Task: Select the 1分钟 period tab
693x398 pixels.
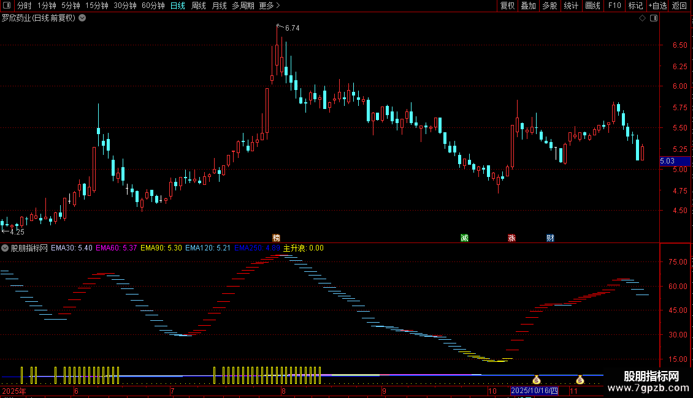Action: (x=47, y=6)
